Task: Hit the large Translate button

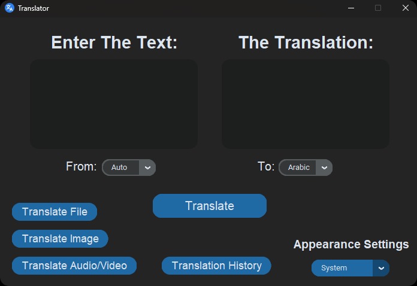Action: 210,206
